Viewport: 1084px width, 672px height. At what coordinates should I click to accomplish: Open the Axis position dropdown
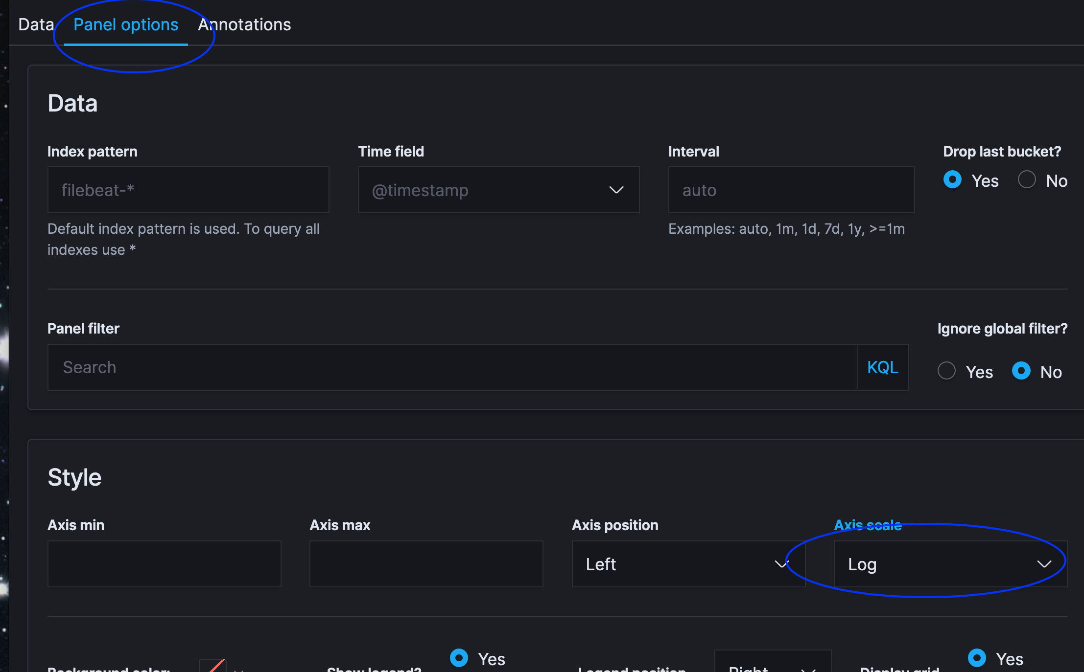[x=688, y=564]
